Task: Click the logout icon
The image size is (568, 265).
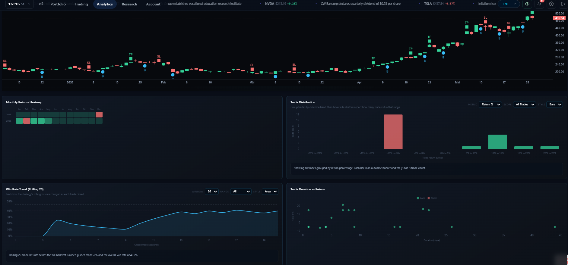Action: [563, 4]
